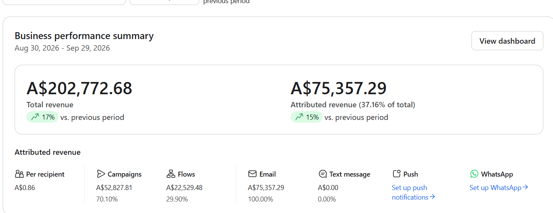Image resolution: width=553 pixels, height=213 pixels.
Task: Follow the Set up push notifications link
Action: click(x=413, y=192)
